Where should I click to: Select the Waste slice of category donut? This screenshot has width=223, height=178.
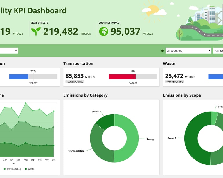(x=107, y=121)
